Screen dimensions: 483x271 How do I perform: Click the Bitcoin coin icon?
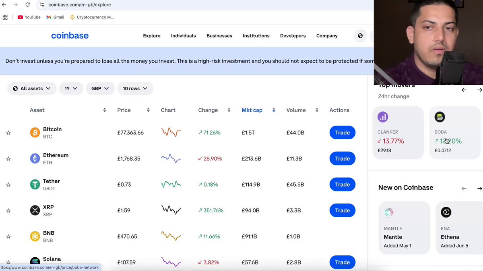tap(35, 132)
